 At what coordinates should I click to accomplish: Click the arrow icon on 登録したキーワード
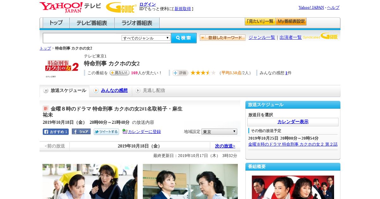tap(203, 38)
